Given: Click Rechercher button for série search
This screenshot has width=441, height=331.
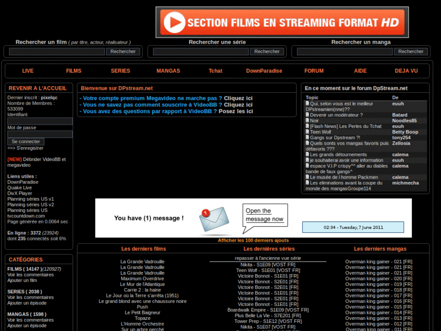Looking at the screenshot, I should click(x=267, y=51).
